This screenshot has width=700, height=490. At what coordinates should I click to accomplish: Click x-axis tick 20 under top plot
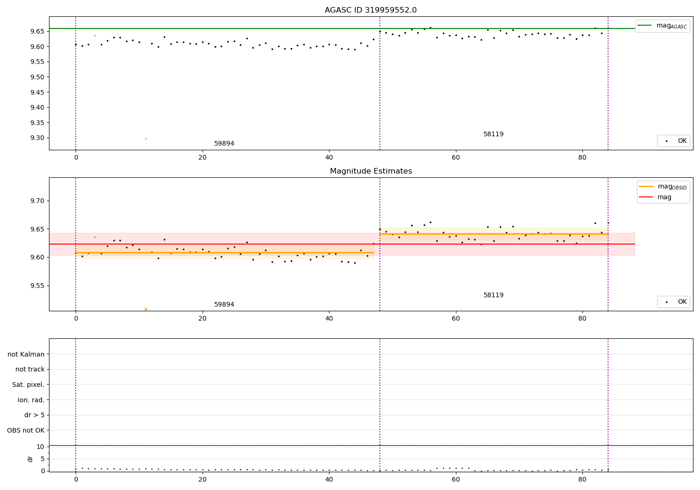[x=202, y=158]
